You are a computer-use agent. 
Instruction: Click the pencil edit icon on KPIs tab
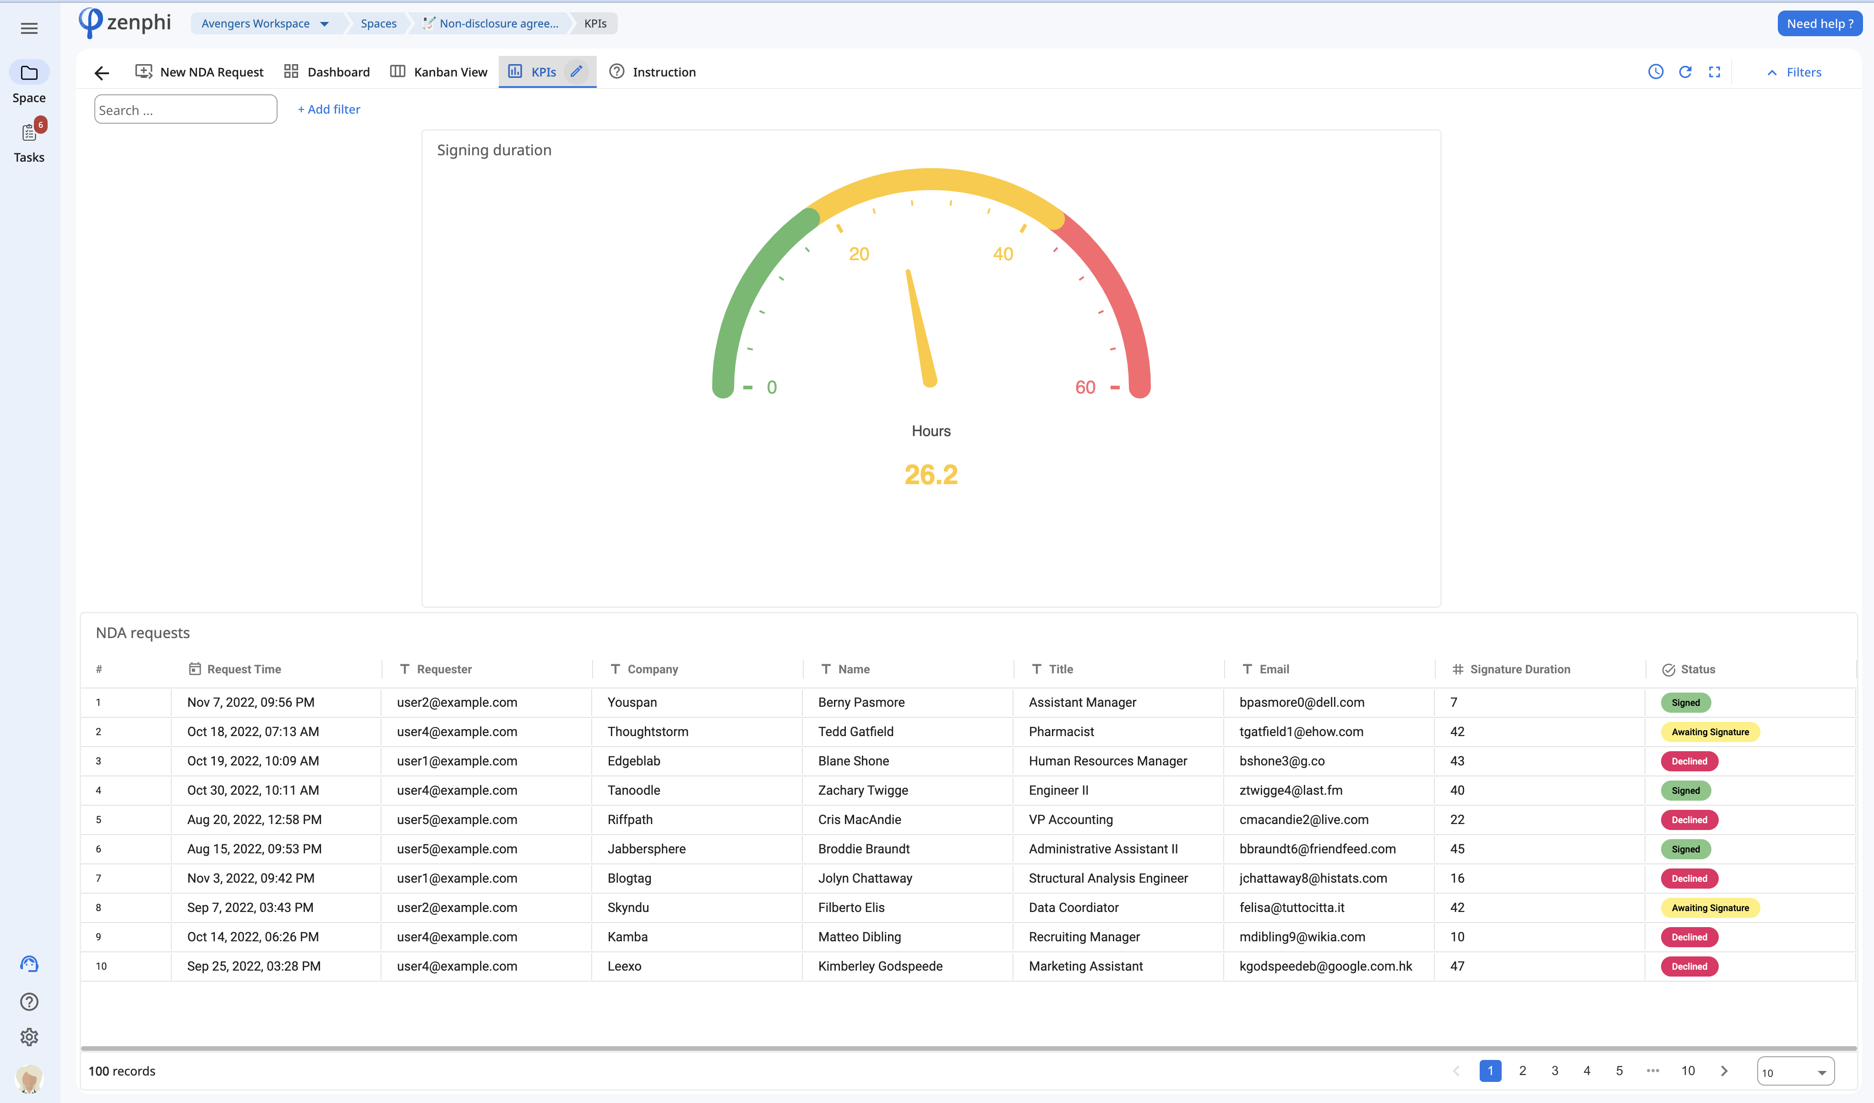(576, 71)
